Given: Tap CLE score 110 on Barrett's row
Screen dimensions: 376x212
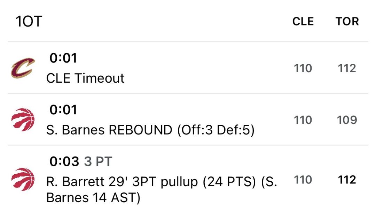Looking at the screenshot, I should [x=303, y=180].
